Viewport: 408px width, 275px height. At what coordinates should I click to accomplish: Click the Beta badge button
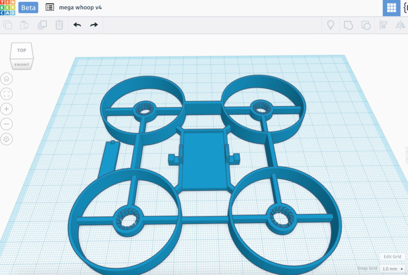click(28, 8)
